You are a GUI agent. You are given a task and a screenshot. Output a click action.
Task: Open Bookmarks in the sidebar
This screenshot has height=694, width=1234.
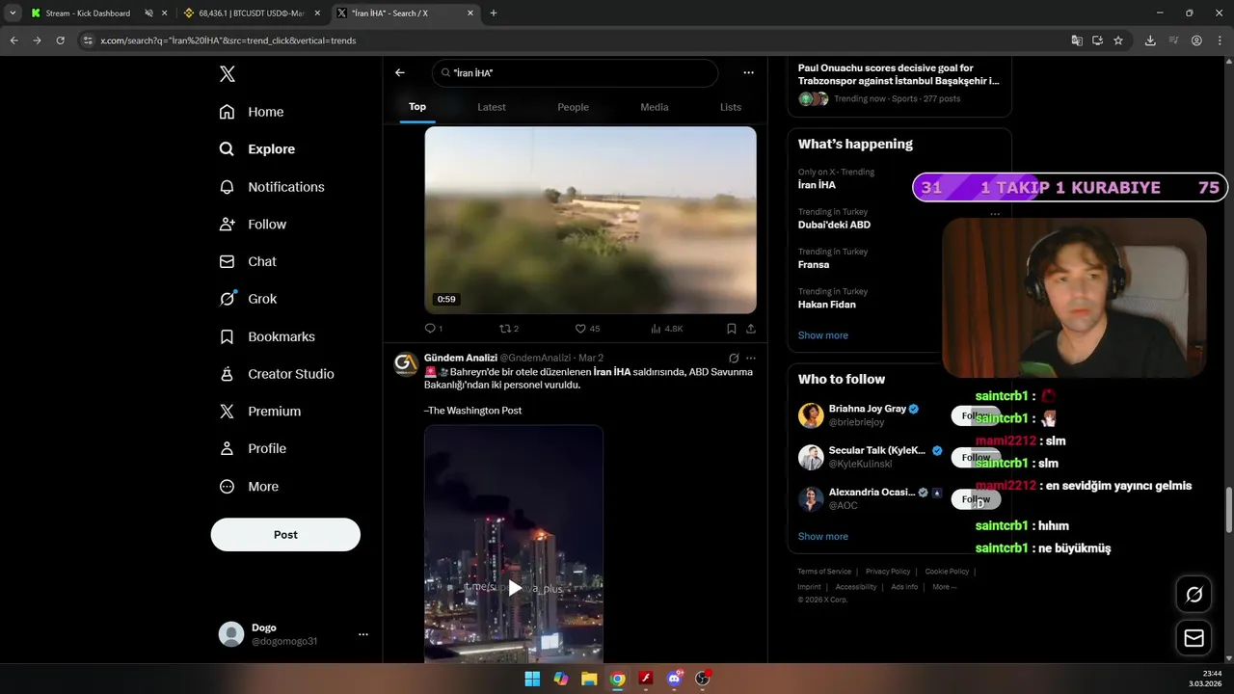(268, 336)
